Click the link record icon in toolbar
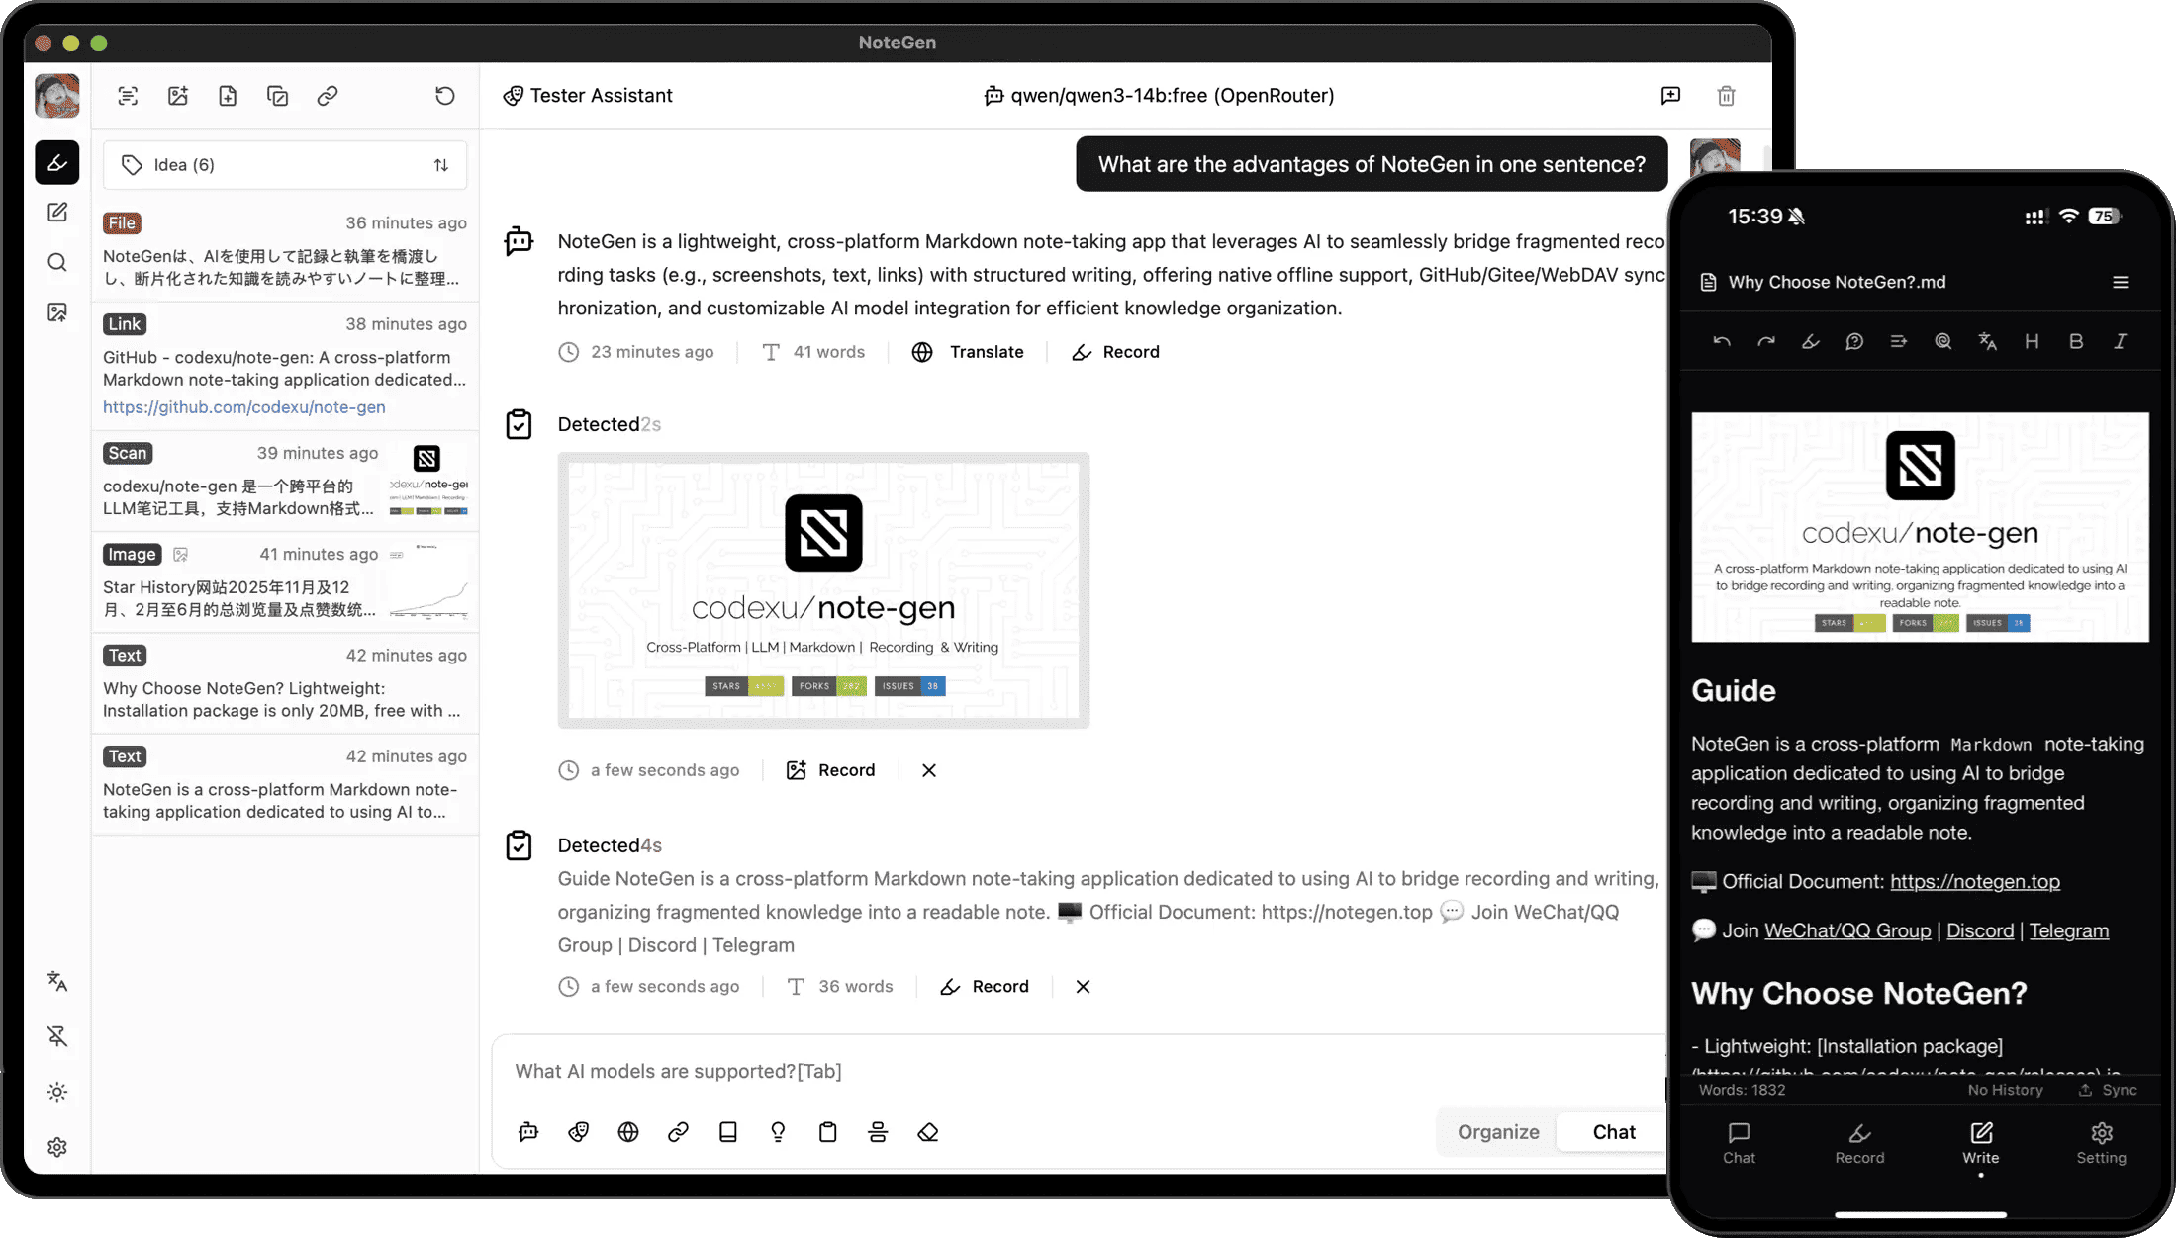This screenshot has height=1238, width=2176. [x=328, y=96]
